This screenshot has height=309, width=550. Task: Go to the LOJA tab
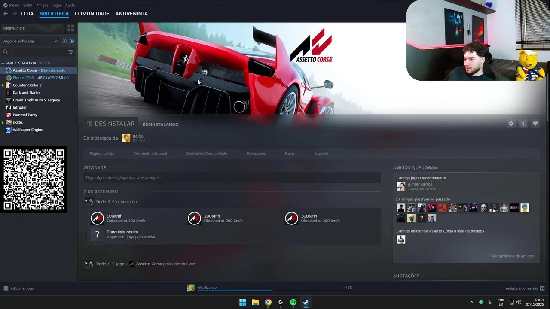click(x=27, y=14)
